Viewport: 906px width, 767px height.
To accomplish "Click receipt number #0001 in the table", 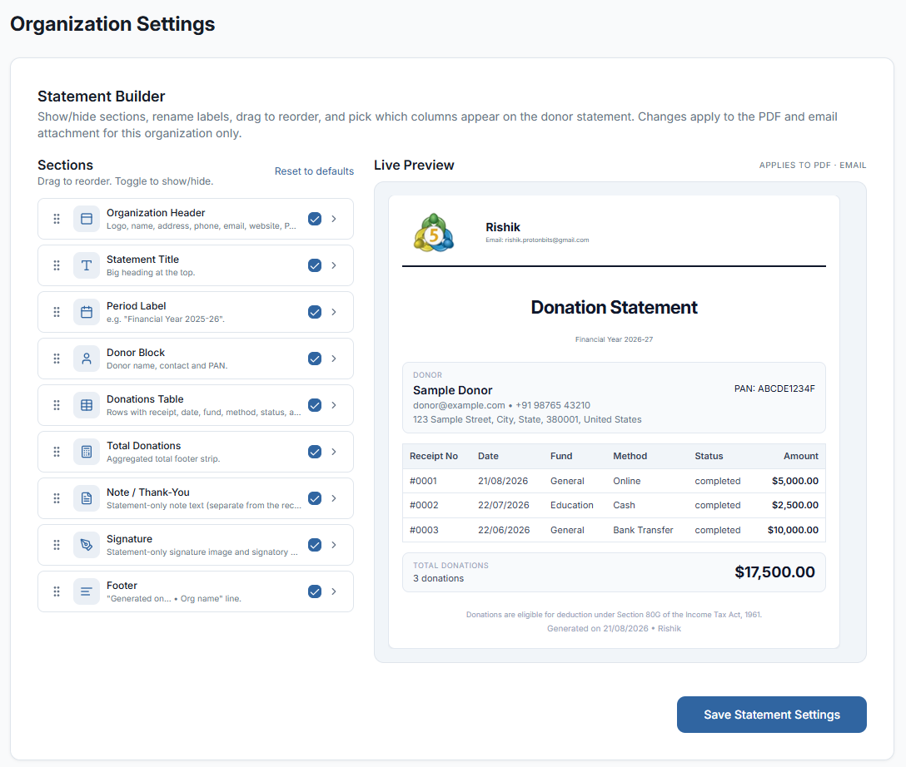I will click(423, 481).
